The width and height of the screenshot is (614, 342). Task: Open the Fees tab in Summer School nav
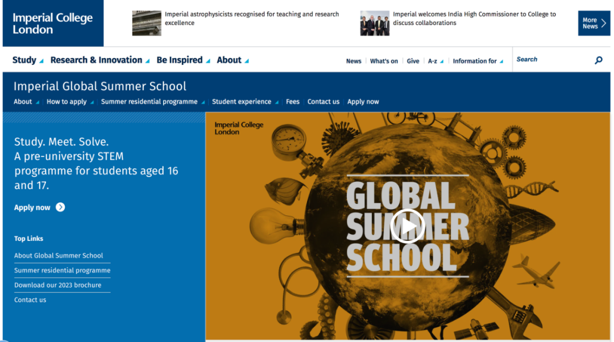tap(293, 102)
